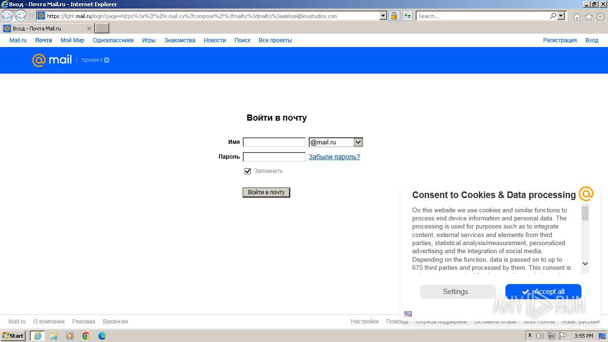Open Поиск in top navigation

(242, 40)
